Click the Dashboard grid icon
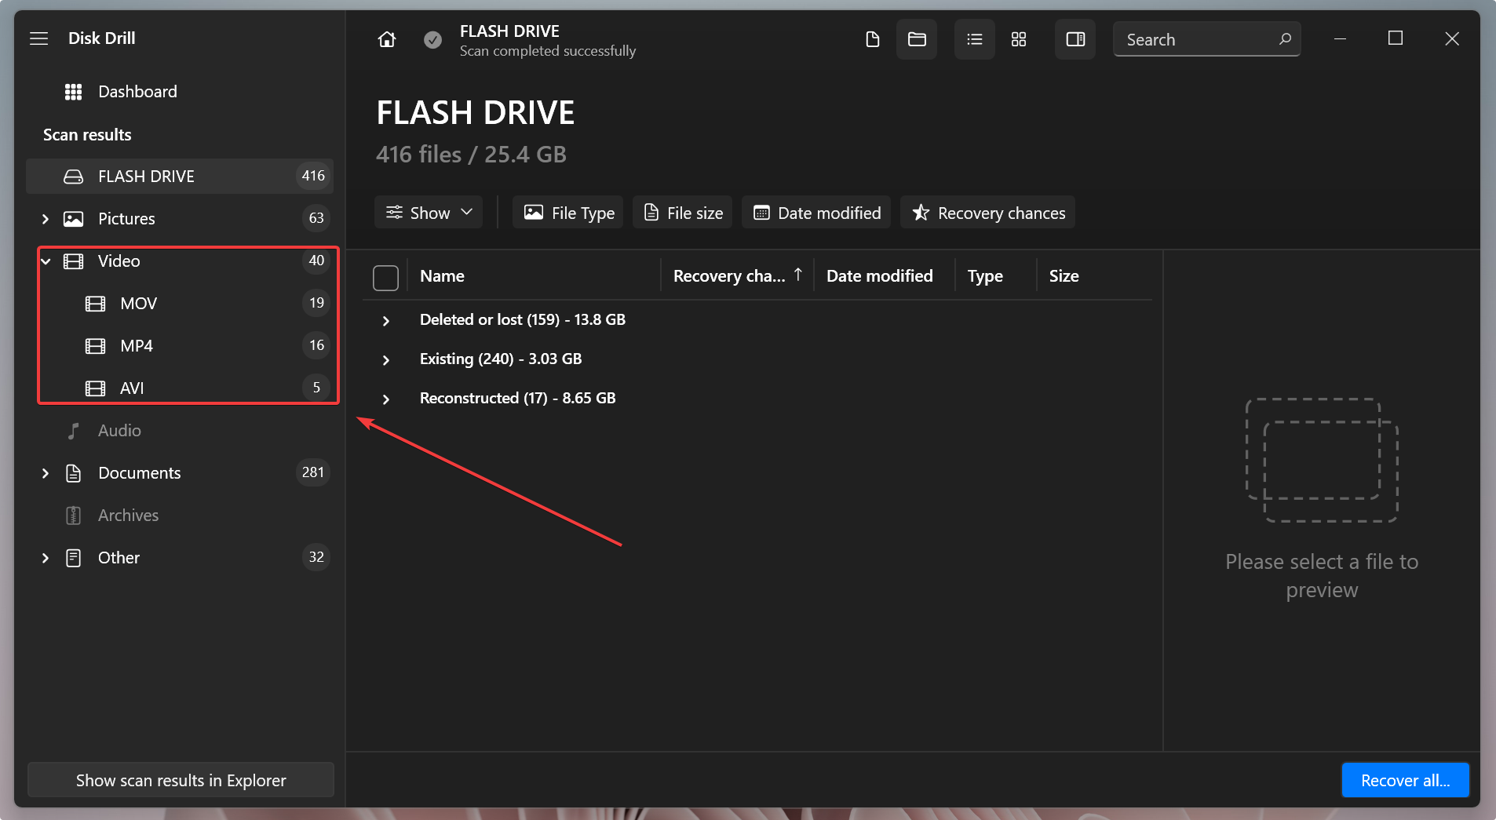This screenshot has width=1496, height=820. click(x=73, y=92)
